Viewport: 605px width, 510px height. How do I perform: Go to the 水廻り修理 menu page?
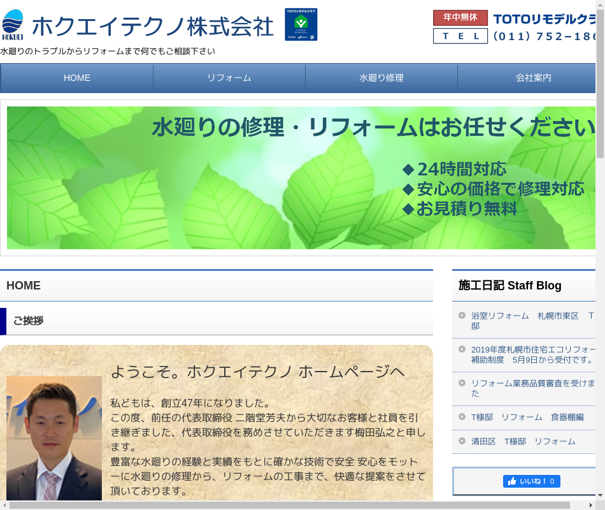[x=381, y=78]
